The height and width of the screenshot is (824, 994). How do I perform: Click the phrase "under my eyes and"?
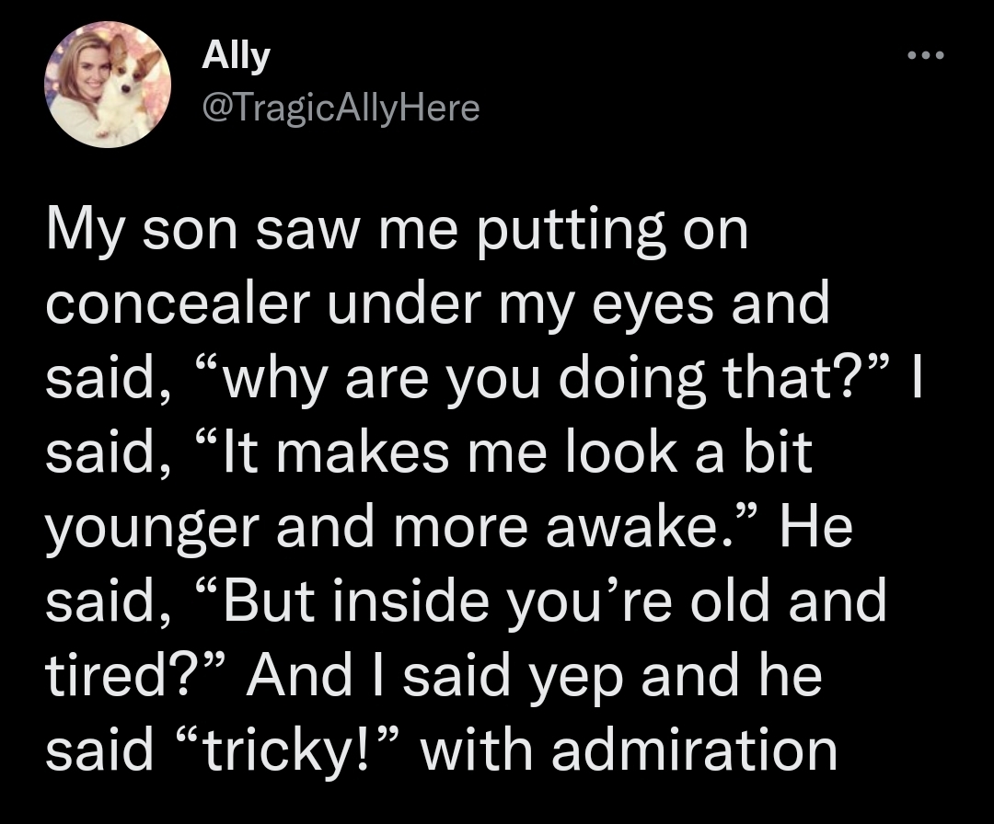(579, 306)
